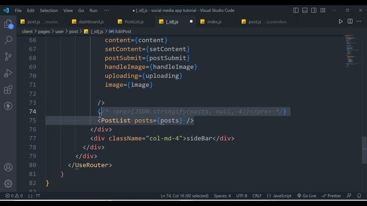Image resolution: width=367 pixels, height=206 pixels.
Task: Expand the overflow menu ellipsis
Action: (x=107, y=10)
